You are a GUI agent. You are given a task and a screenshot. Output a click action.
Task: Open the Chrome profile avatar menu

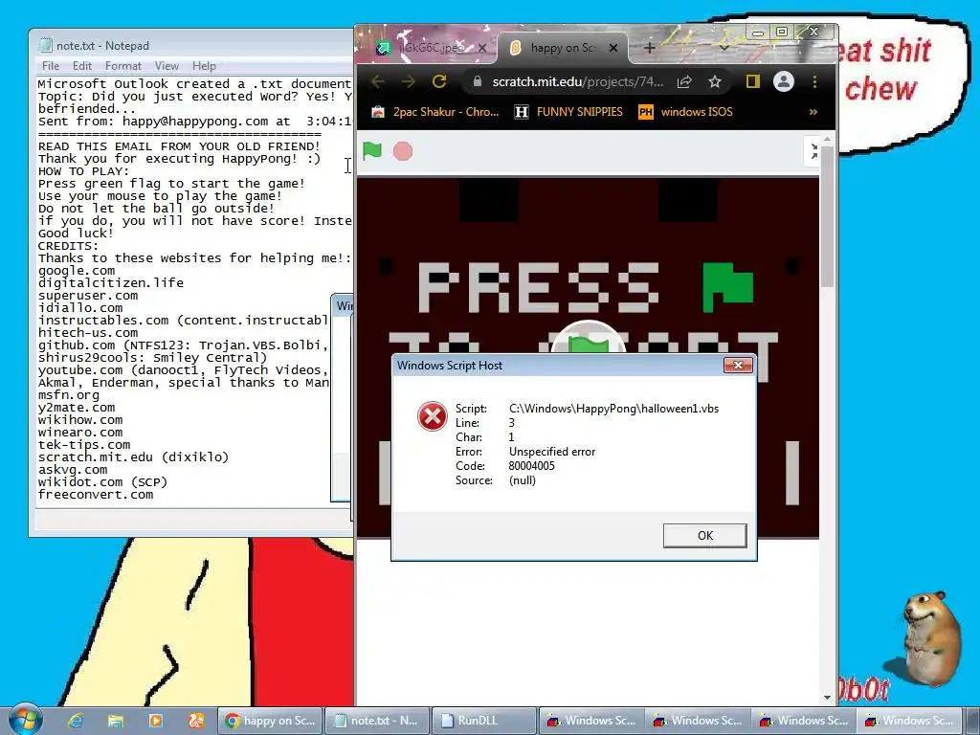click(783, 81)
